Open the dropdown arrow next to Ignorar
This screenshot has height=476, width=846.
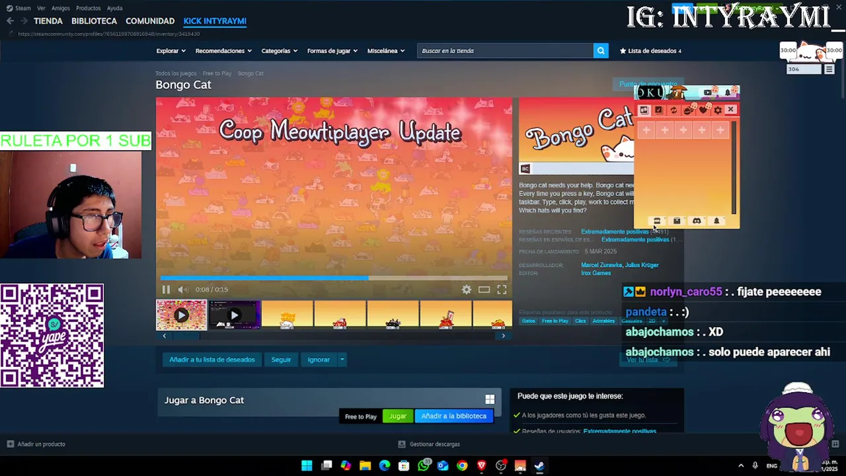point(342,360)
